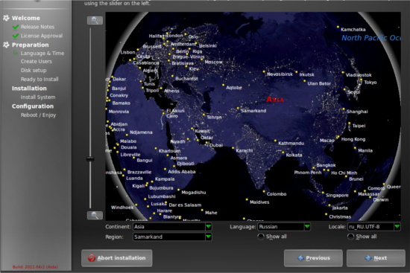This screenshot has height=273, width=410.
Task: Open the Region dropdown showing Samarkand
Action: (x=172, y=237)
